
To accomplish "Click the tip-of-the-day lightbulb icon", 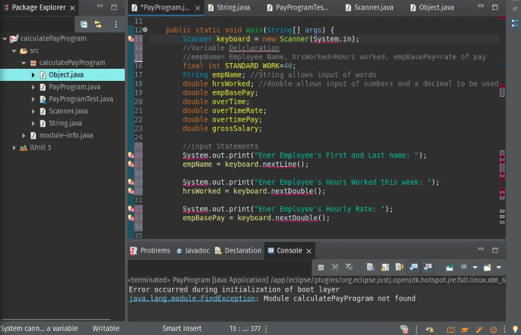I will coord(515,329).
